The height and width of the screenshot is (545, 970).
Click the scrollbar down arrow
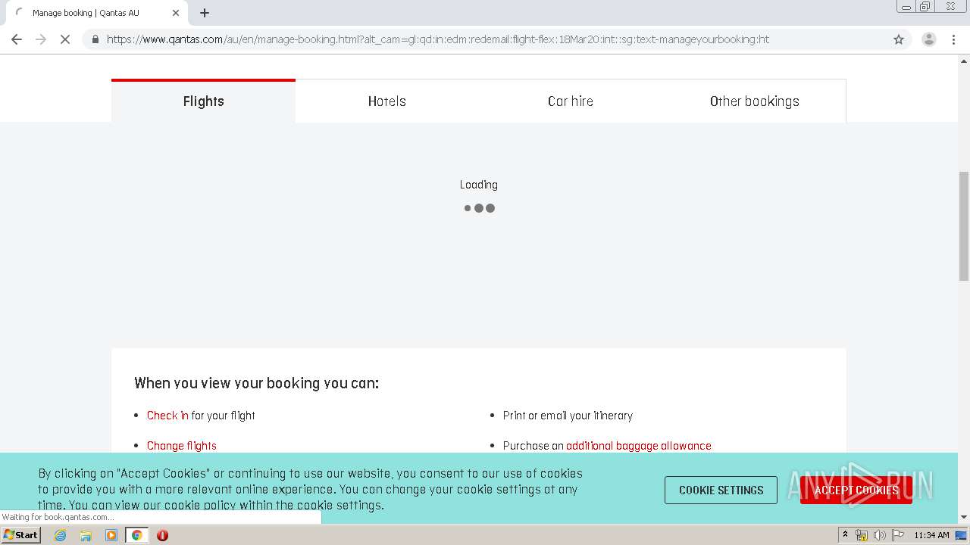coord(964,518)
